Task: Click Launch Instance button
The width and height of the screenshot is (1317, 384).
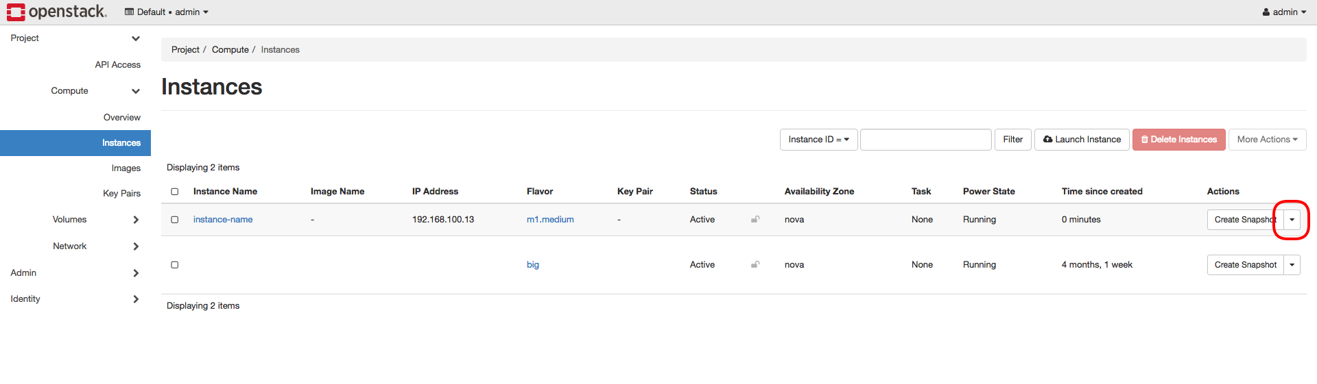Action: pyautogui.click(x=1082, y=140)
